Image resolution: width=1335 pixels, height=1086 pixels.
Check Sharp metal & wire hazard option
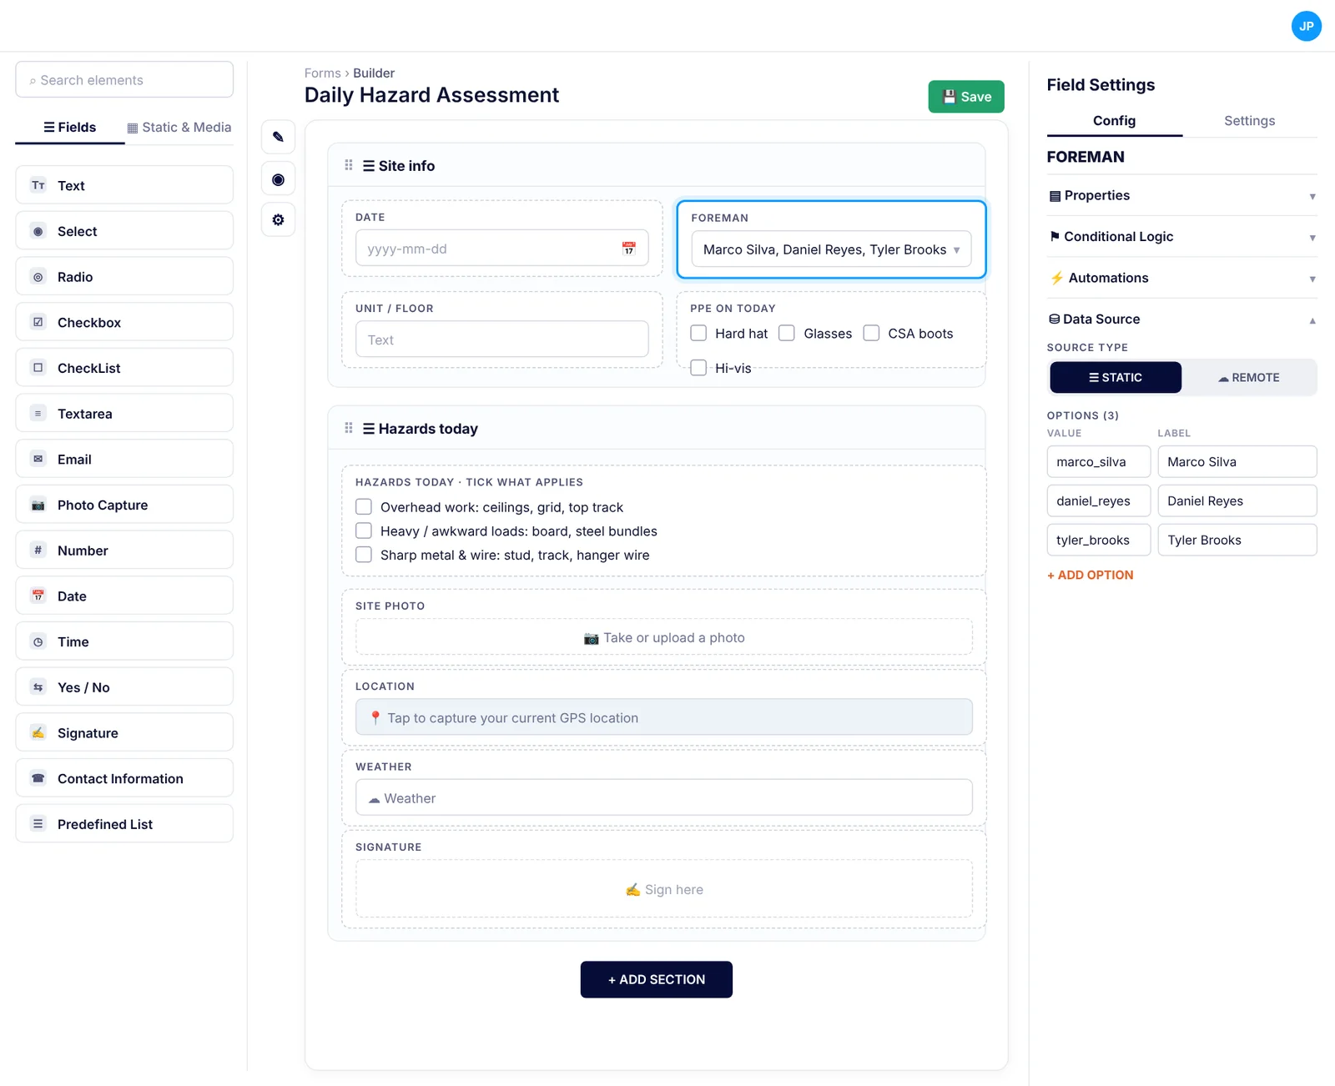364,555
